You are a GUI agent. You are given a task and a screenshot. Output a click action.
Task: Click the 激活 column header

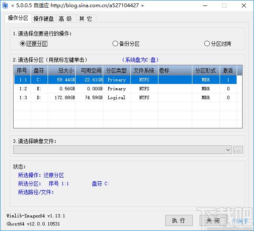click(228, 70)
